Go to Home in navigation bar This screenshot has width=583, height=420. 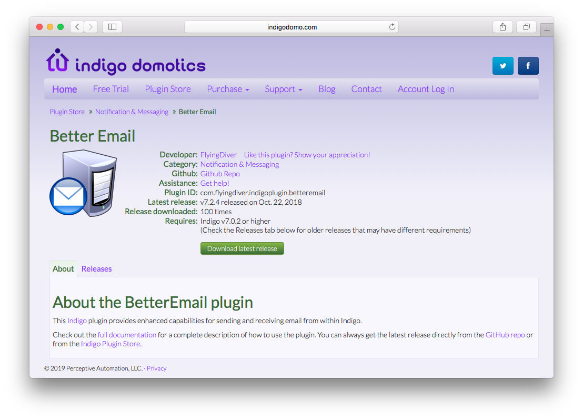(x=65, y=89)
